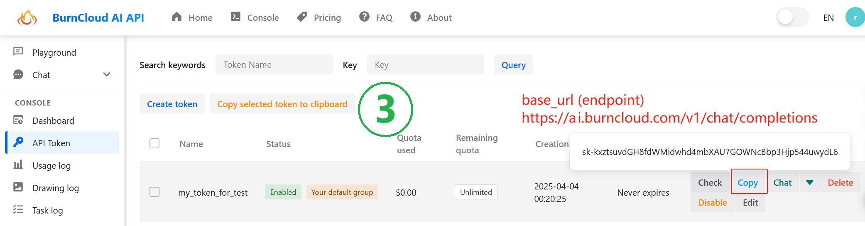The width and height of the screenshot is (865, 226).
Task: Copy the token key with Copy button
Action: point(748,182)
